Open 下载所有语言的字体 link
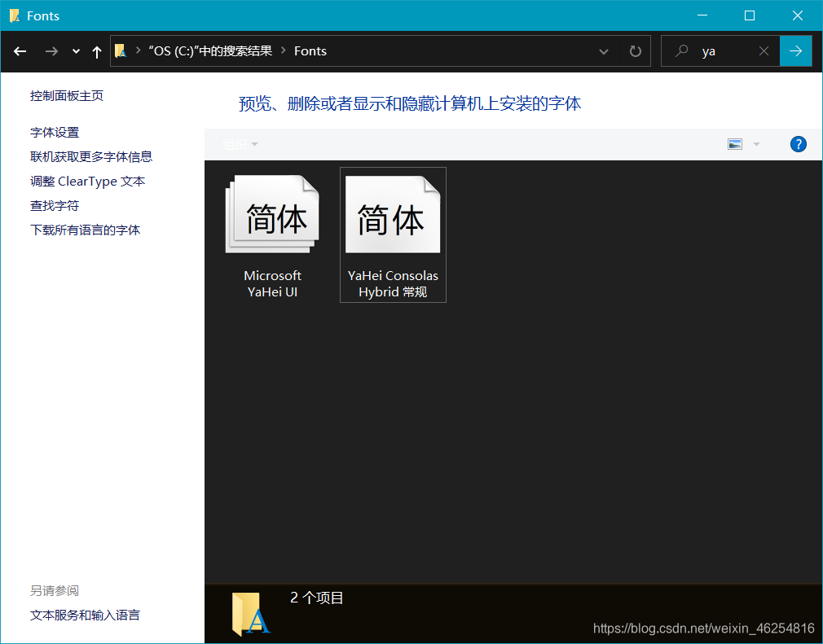 (x=85, y=230)
